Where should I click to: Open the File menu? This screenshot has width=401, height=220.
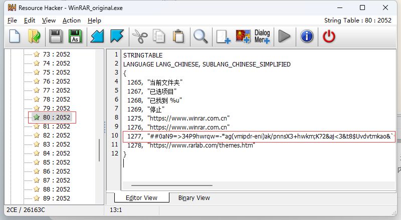(x=12, y=20)
